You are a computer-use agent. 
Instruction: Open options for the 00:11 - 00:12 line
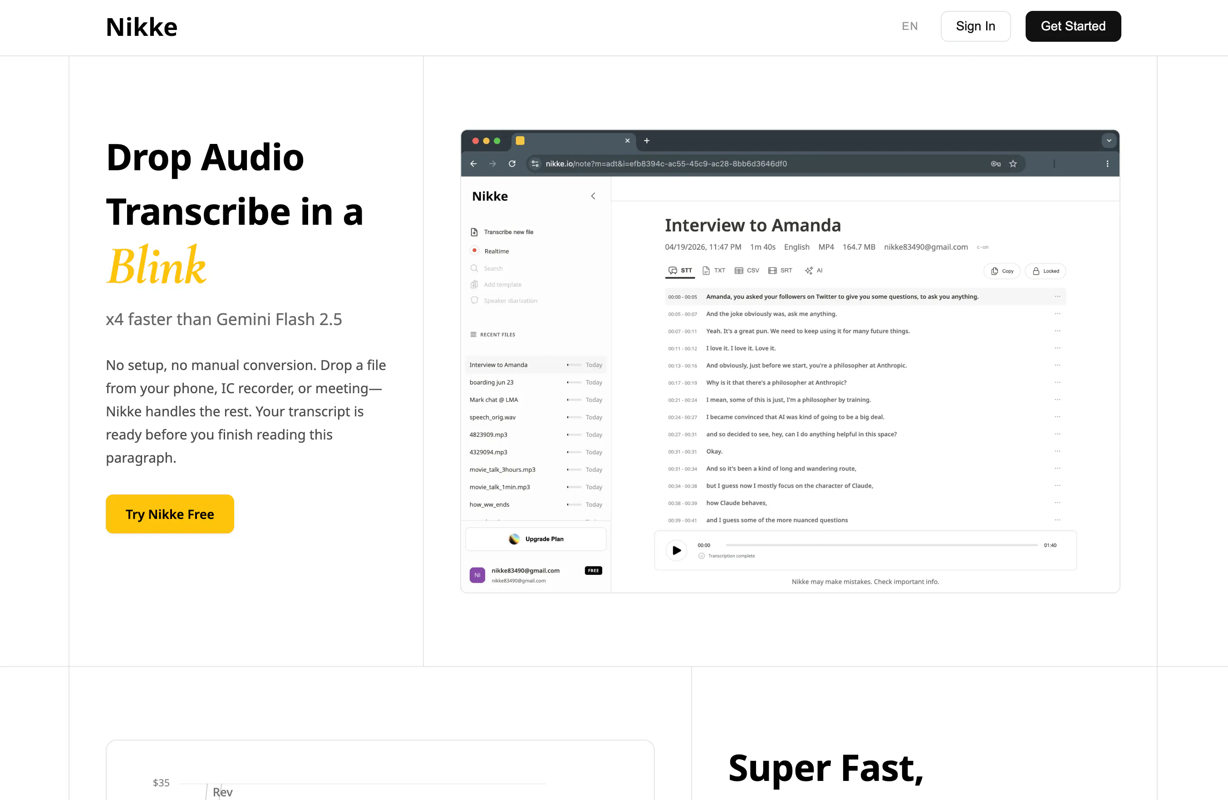click(x=1057, y=348)
